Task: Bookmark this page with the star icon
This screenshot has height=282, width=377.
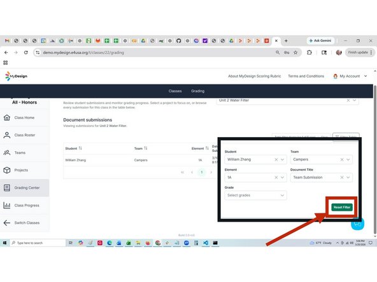Action: (x=295, y=53)
